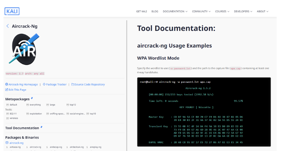281x151 pixels.
Task: Click the Packages & Binaries heading
Action: (x=22, y=137)
